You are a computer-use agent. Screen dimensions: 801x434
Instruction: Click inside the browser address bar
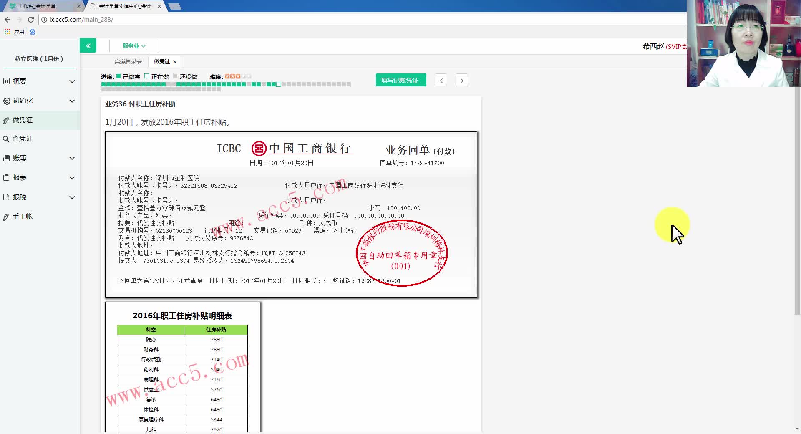pos(167,19)
